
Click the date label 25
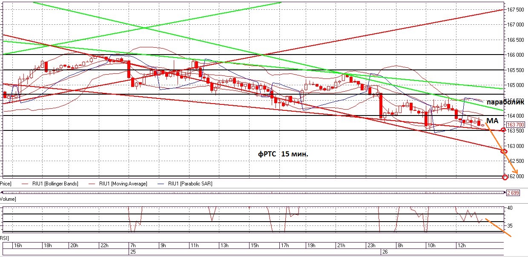[132, 252]
